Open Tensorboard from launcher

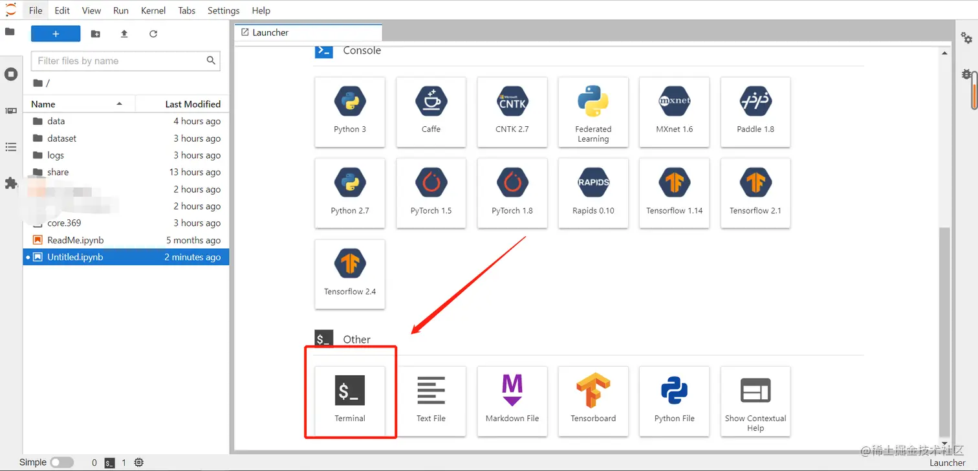593,400
